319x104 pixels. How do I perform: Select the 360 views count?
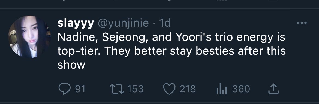[x=241, y=89]
